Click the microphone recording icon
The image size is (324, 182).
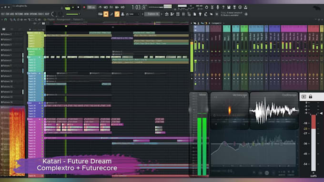218,7
